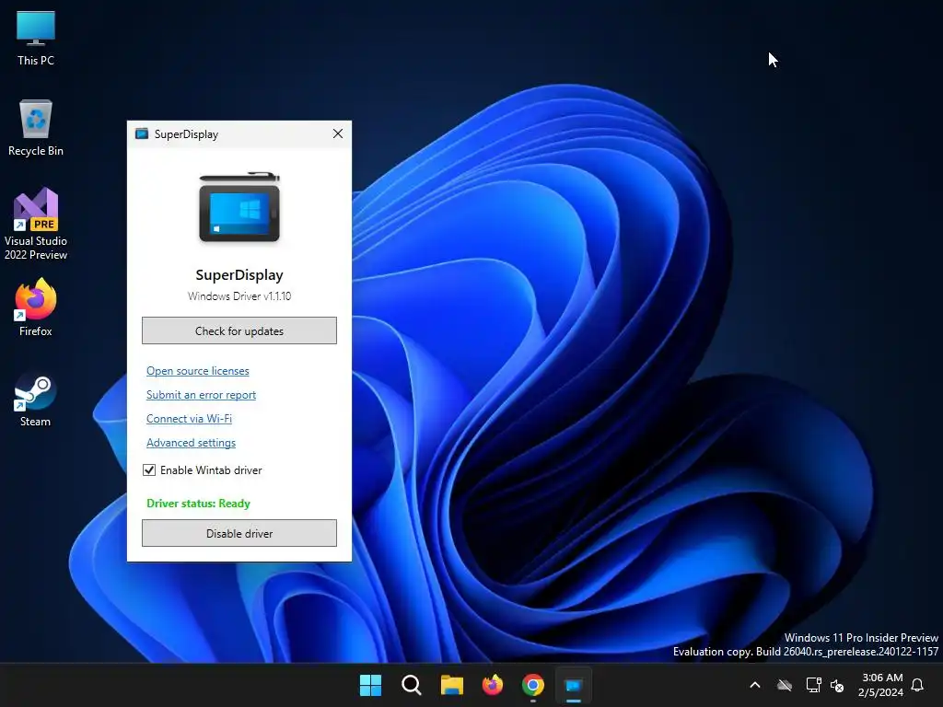Click the muted volume tray icon
943x707 pixels.
837,685
